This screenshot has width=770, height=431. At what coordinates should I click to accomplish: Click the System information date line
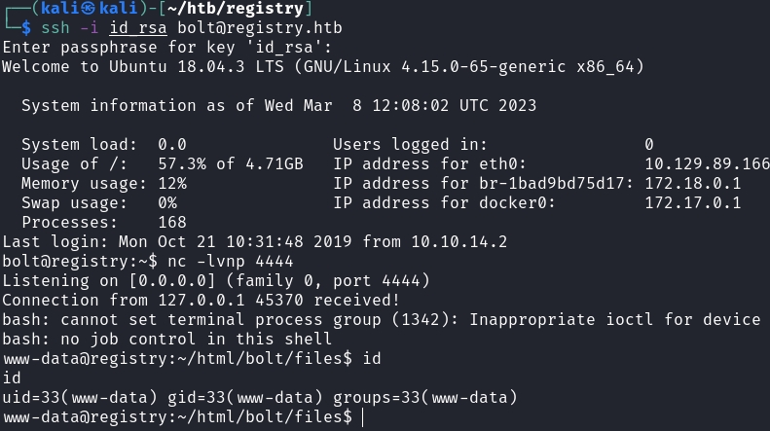point(278,105)
